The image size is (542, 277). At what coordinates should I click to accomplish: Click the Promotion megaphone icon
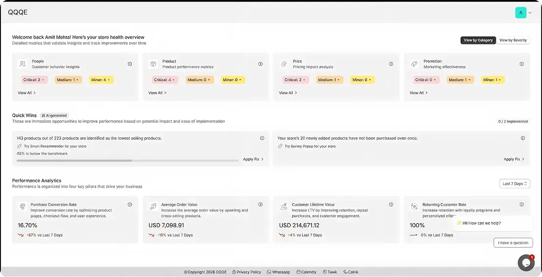click(x=414, y=64)
